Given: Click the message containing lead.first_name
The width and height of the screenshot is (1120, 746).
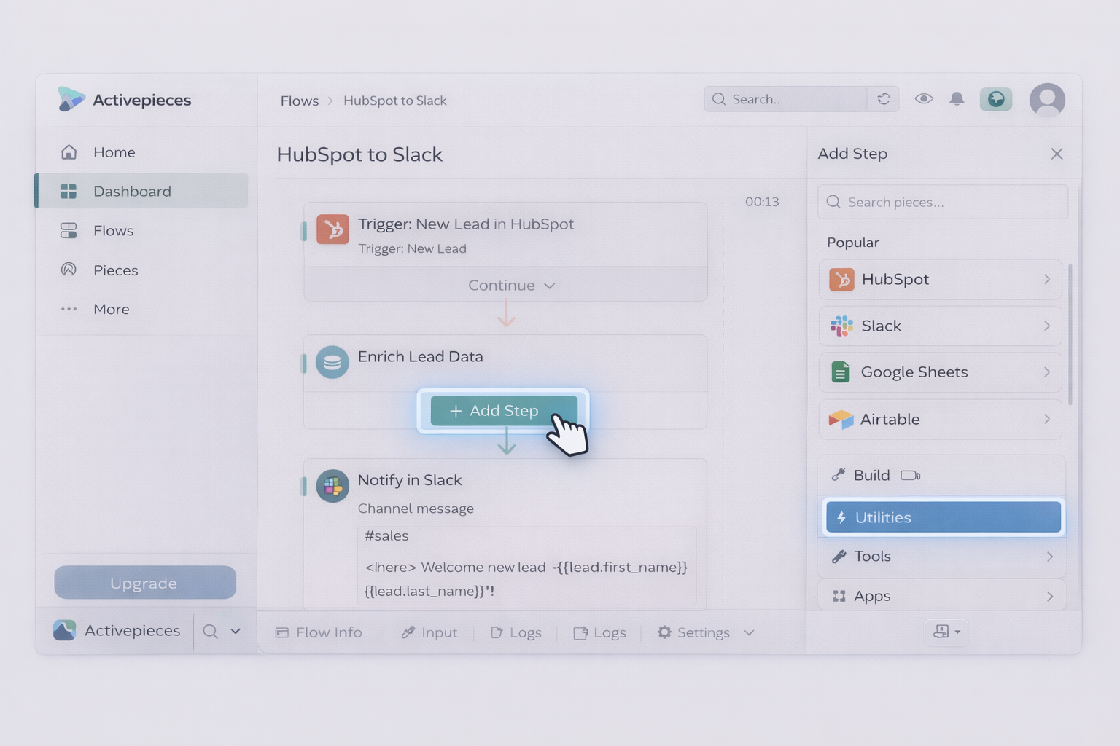Looking at the screenshot, I should tap(526, 578).
